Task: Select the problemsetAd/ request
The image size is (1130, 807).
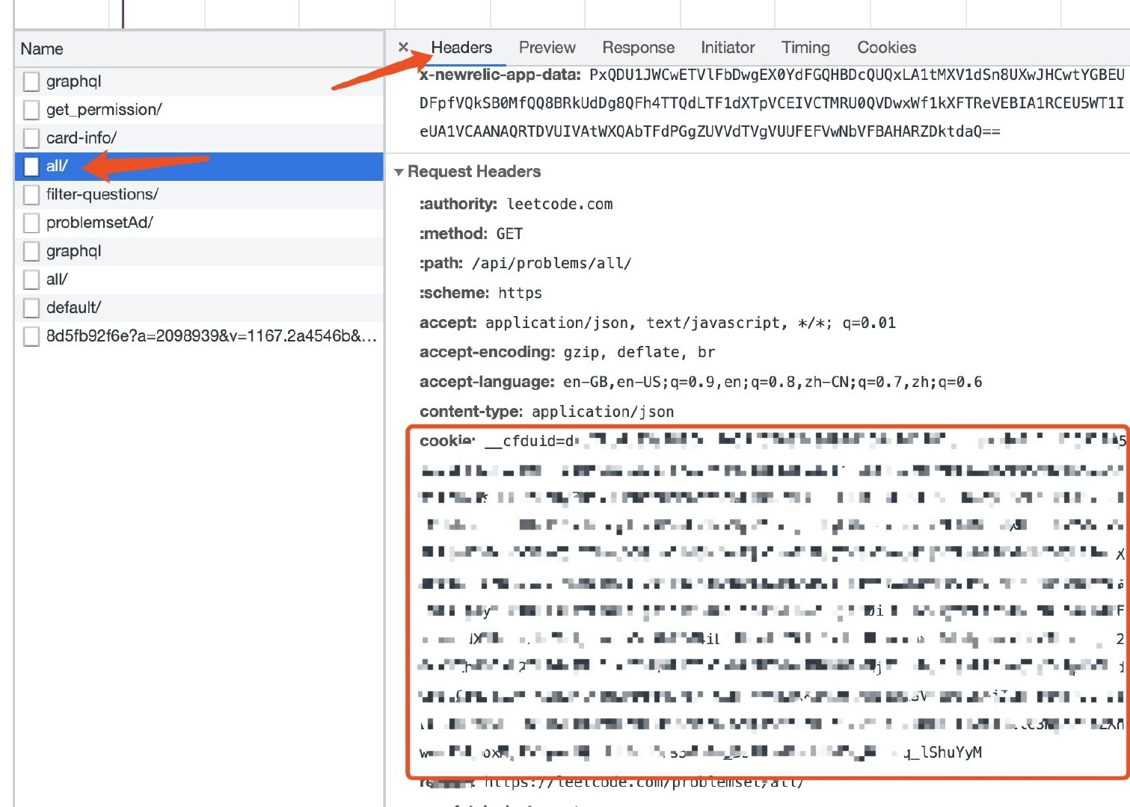Action: [x=199, y=223]
